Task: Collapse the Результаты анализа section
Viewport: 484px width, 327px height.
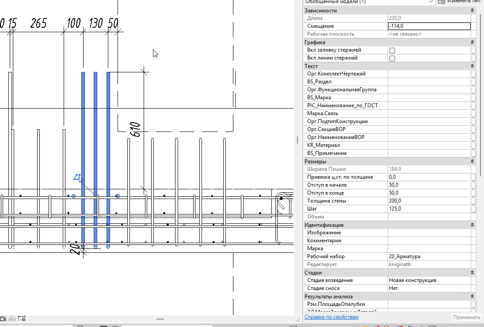Action: 472,296
